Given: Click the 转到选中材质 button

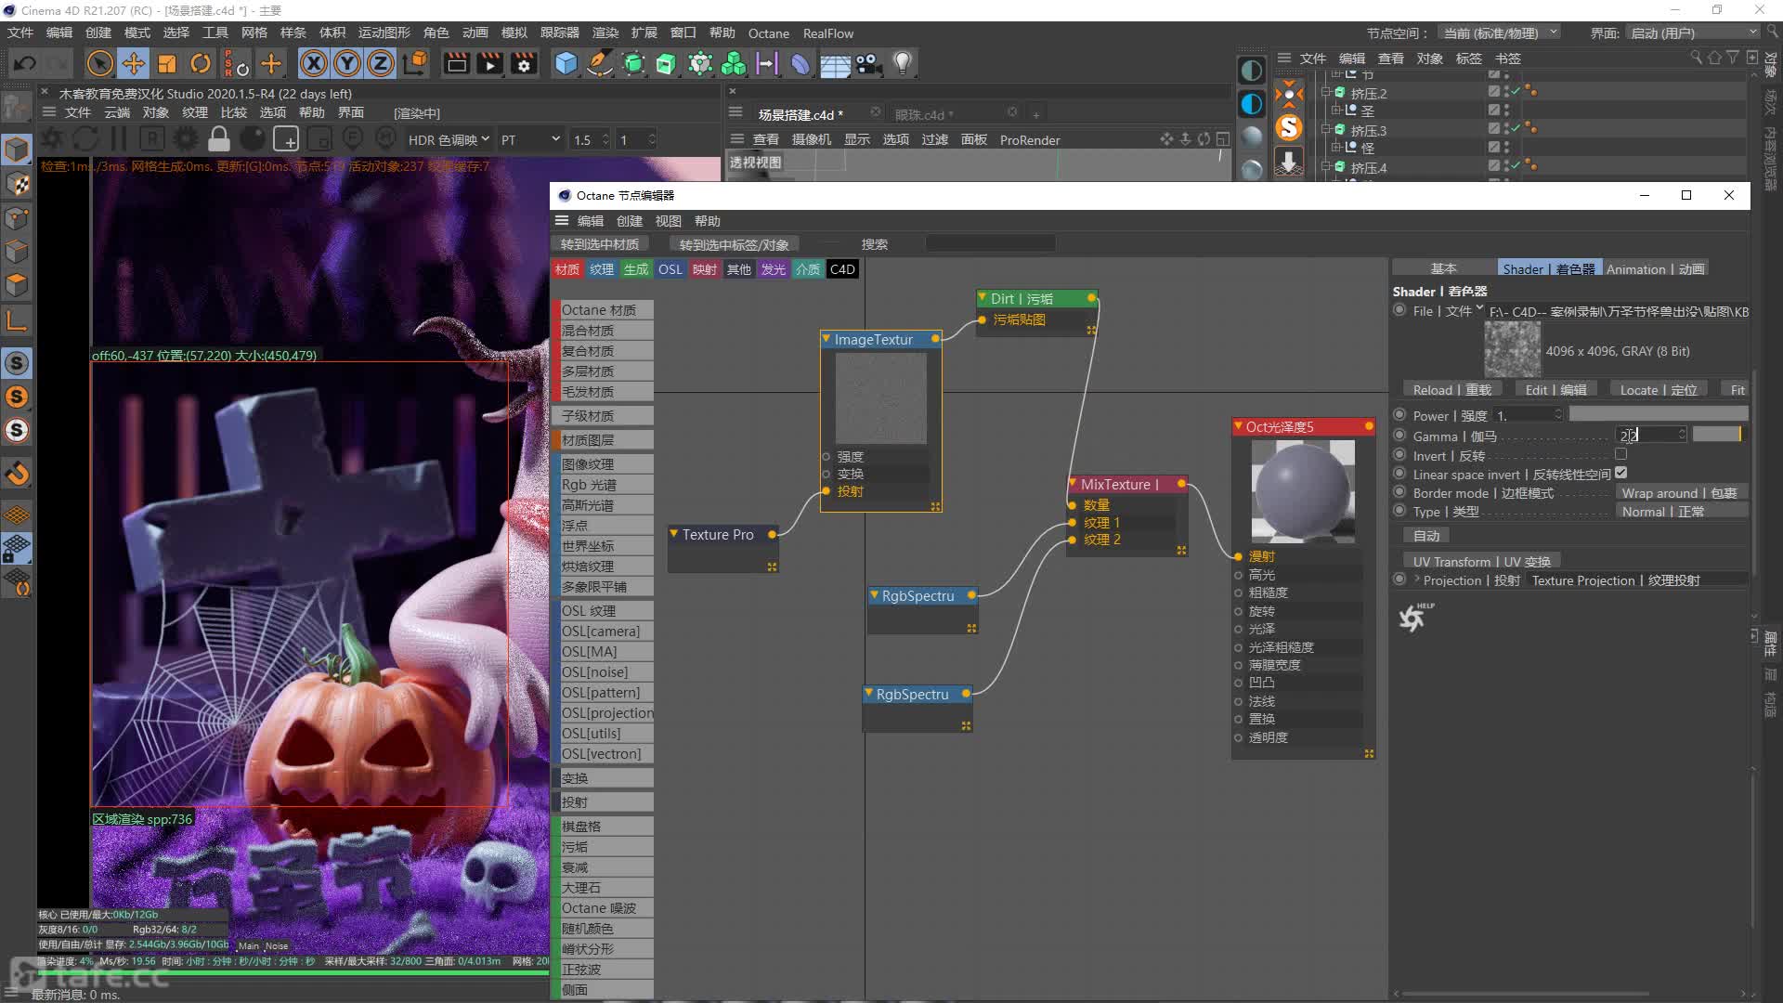Looking at the screenshot, I should (x=600, y=244).
